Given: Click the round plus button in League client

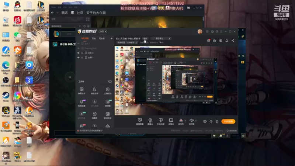Looking at the screenshot, I should click(70, 77).
